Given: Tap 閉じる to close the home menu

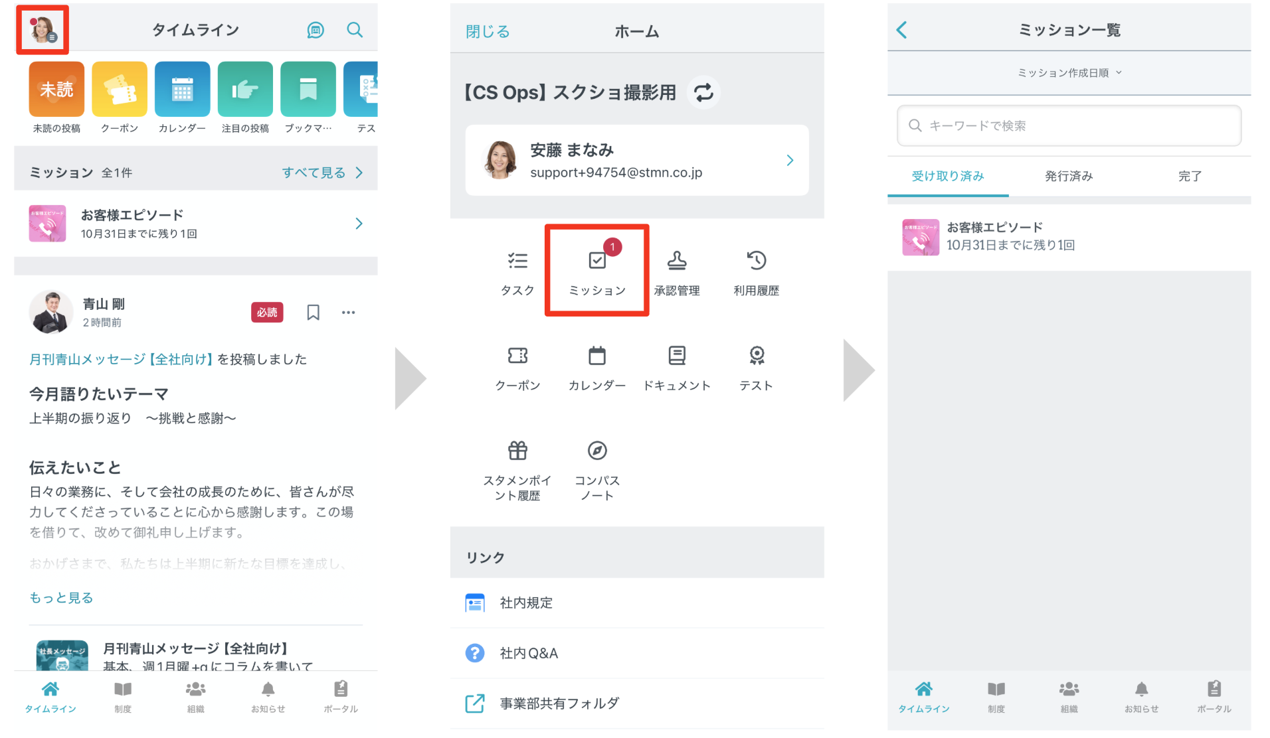Looking at the screenshot, I should tap(487, 31).
